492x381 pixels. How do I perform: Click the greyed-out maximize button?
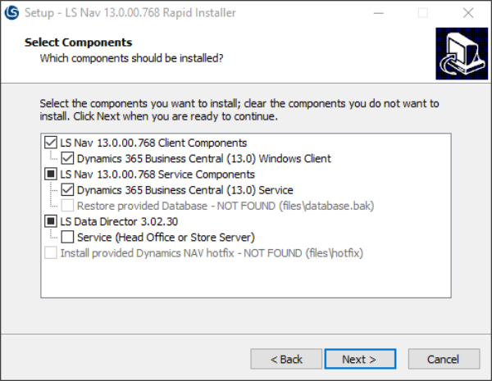pyautogui.click(x=422, y=12)
